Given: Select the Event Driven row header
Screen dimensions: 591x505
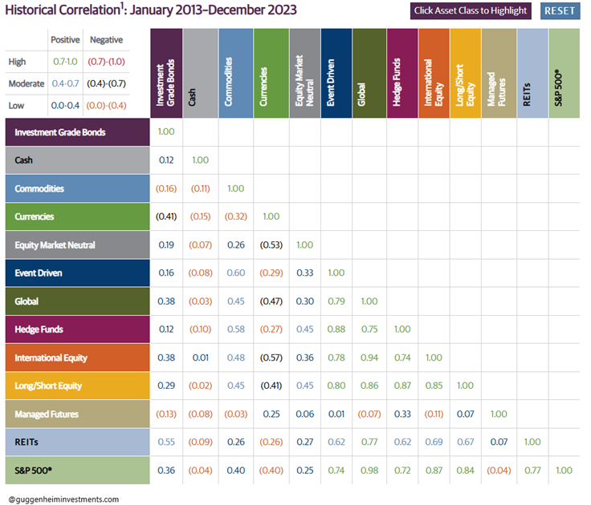Looking at the screenshot, I should (x=77, y=273).
